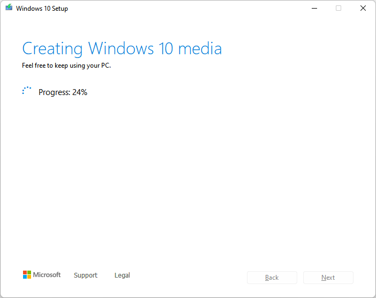376x298 pixels.
Task: Click the greyed-out maximize button
Action: click(339, 8)
